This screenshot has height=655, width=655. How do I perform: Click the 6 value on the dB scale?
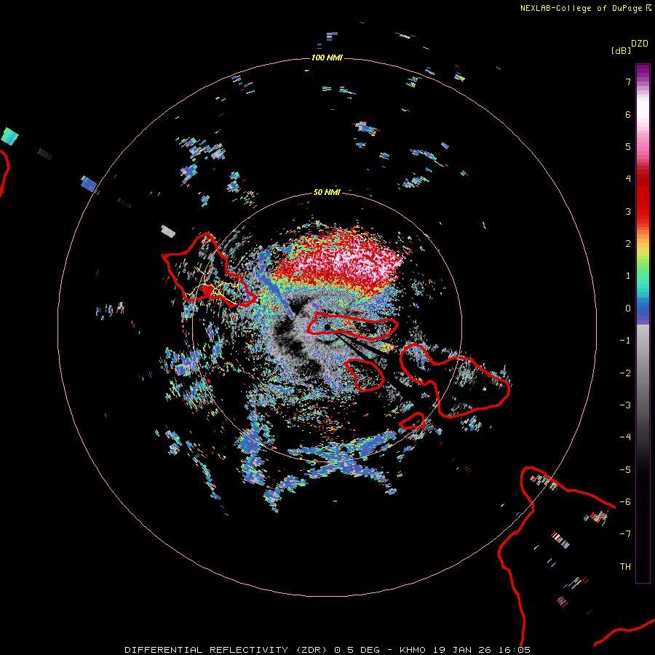628,114
